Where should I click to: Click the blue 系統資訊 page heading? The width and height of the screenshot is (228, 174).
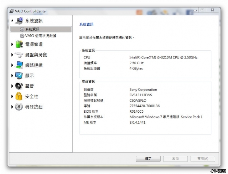(86, 24)
